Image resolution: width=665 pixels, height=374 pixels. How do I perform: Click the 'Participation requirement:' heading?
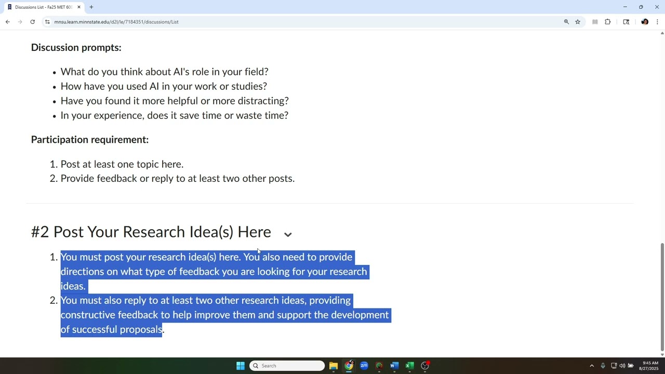pyautogui.click(x=90, y=139)
